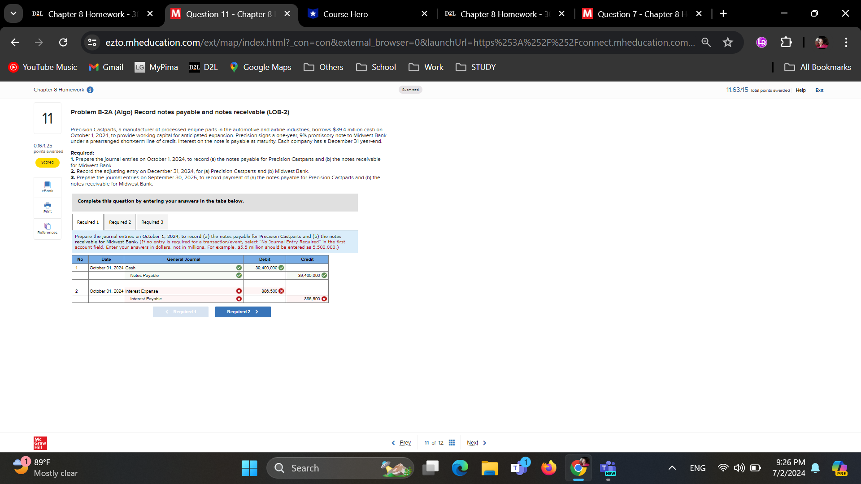
Task: Switch to the Required 3 tab
Action: pyautogui.click(x=152, y=222)
